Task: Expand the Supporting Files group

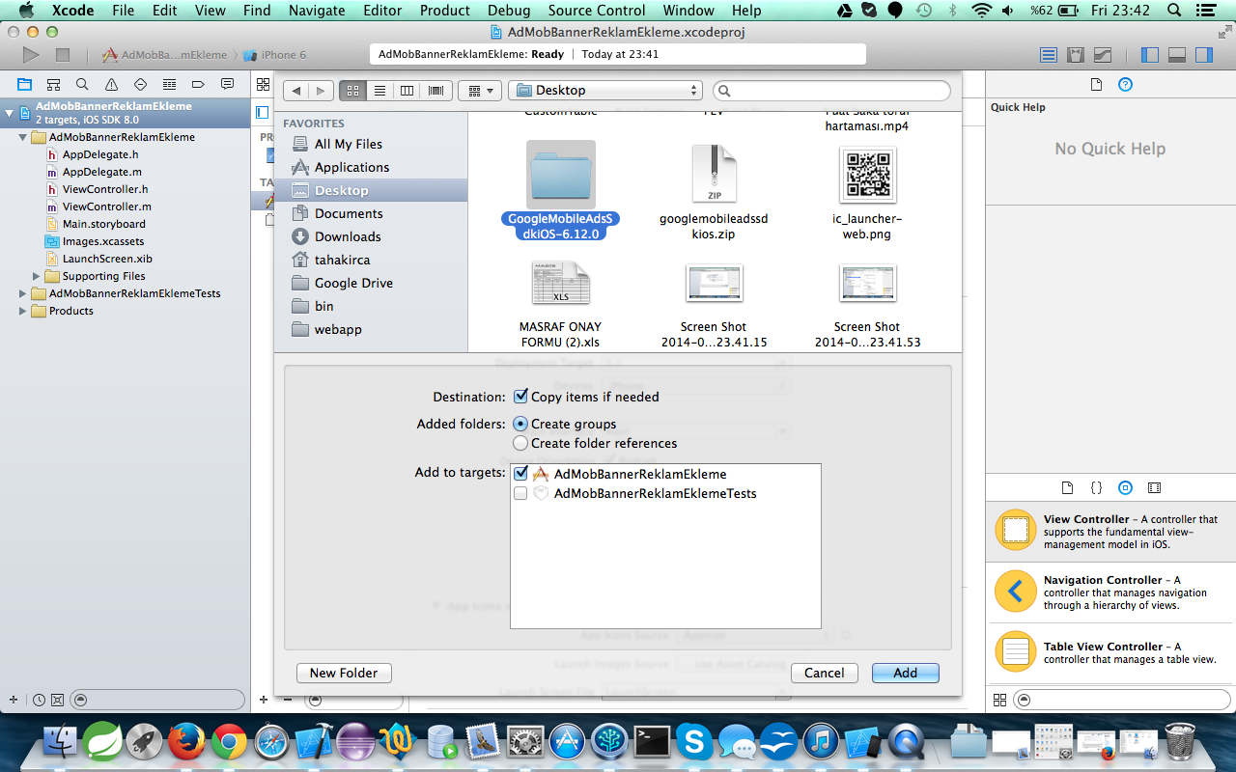Action: pos(37,276)
